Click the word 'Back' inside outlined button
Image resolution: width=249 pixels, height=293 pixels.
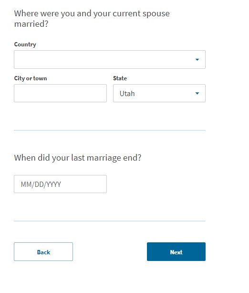[x=43, y=252]
